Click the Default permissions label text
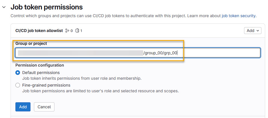The image size is (268, 118). pos(41,73)
